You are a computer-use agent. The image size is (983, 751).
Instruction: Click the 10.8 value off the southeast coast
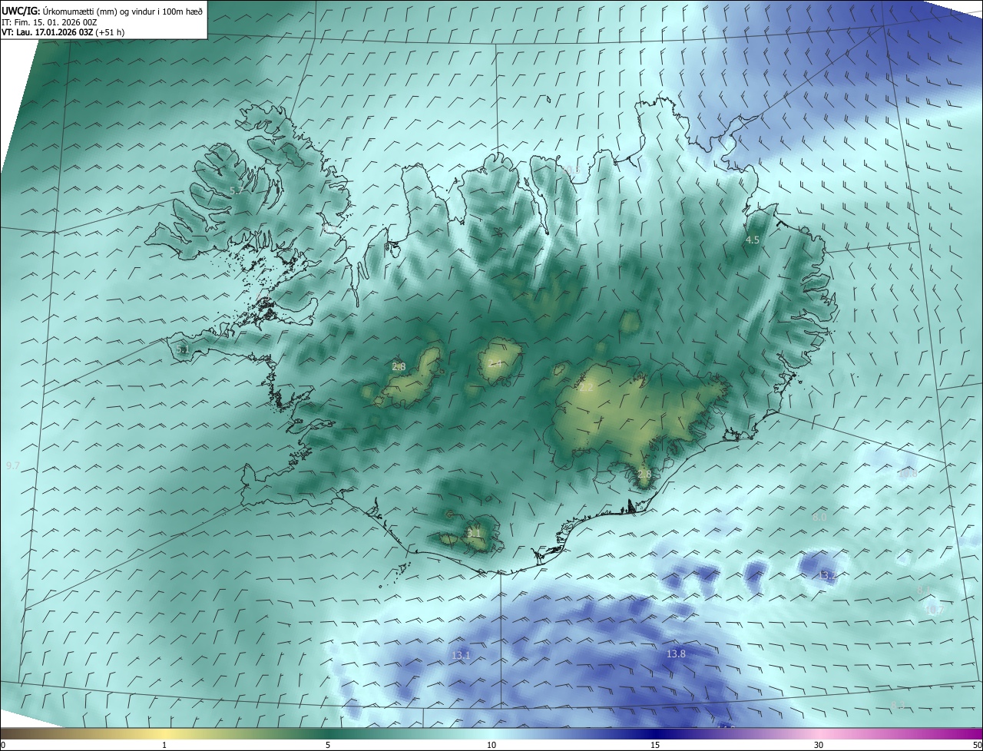(x=908, y=474)
